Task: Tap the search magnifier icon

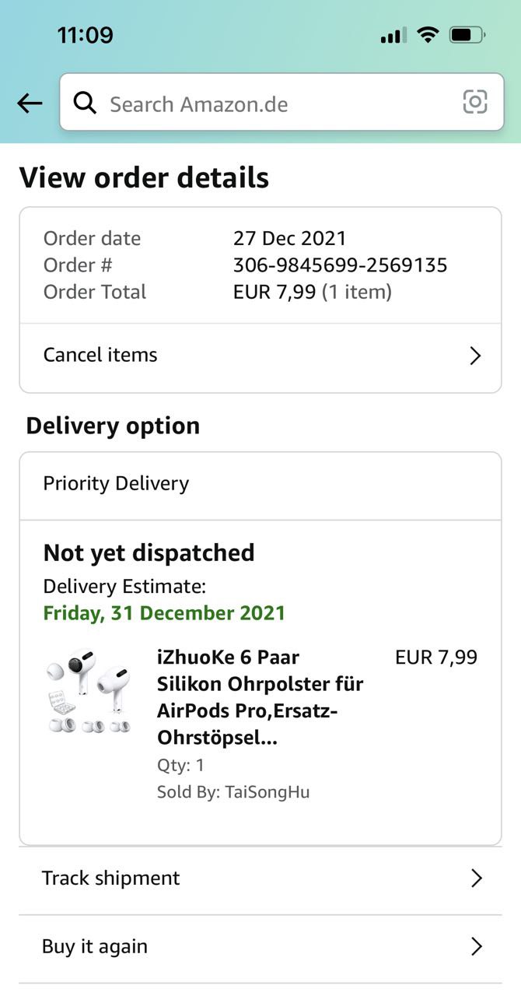Action: [85, 103]
